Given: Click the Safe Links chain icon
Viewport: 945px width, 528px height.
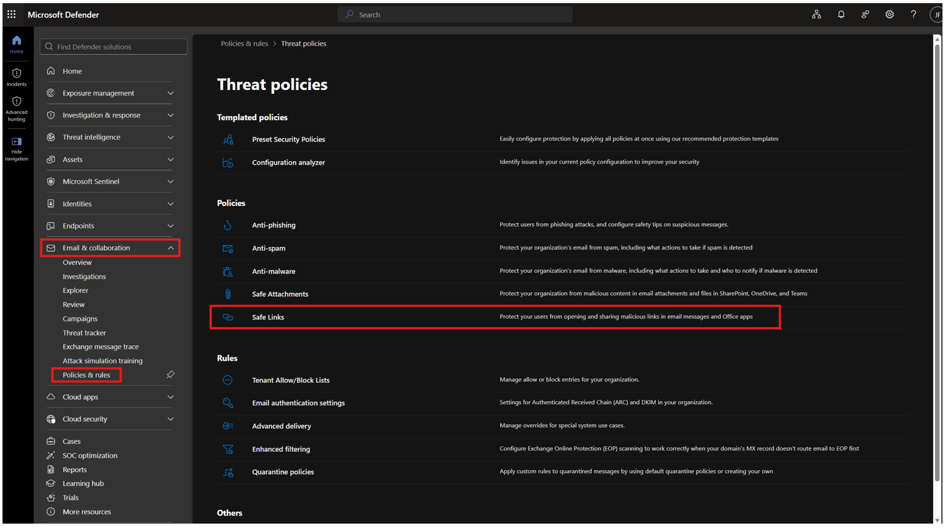Looking at the screenshot, I should pos(228,317).
